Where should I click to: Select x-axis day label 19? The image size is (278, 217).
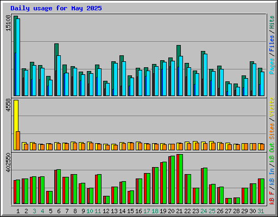click(x=163, y=211)
